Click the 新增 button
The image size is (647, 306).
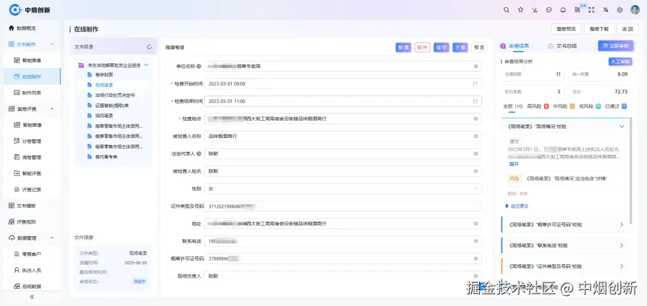click(403, 47)
